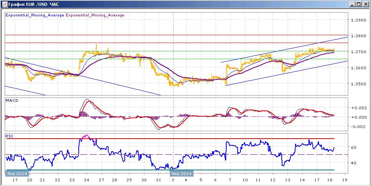
Task: Click the RSI 40 axis label
Action: tap(354, 163)
